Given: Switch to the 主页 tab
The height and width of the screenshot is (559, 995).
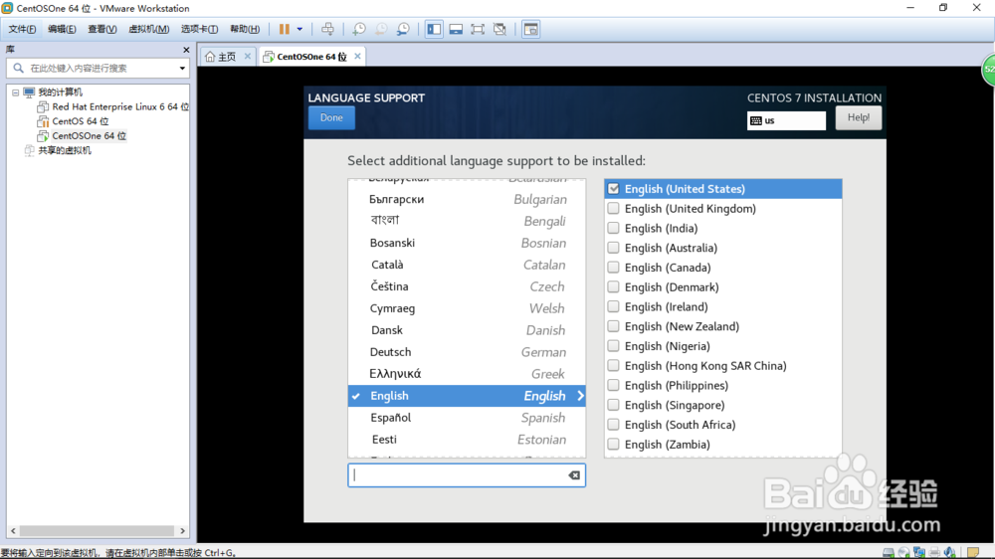Looking at the screenshot, I should tap(227, 57).
